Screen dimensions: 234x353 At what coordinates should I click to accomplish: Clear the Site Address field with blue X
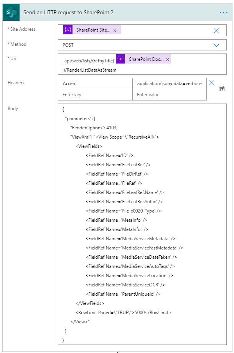[x=216, y=31]
